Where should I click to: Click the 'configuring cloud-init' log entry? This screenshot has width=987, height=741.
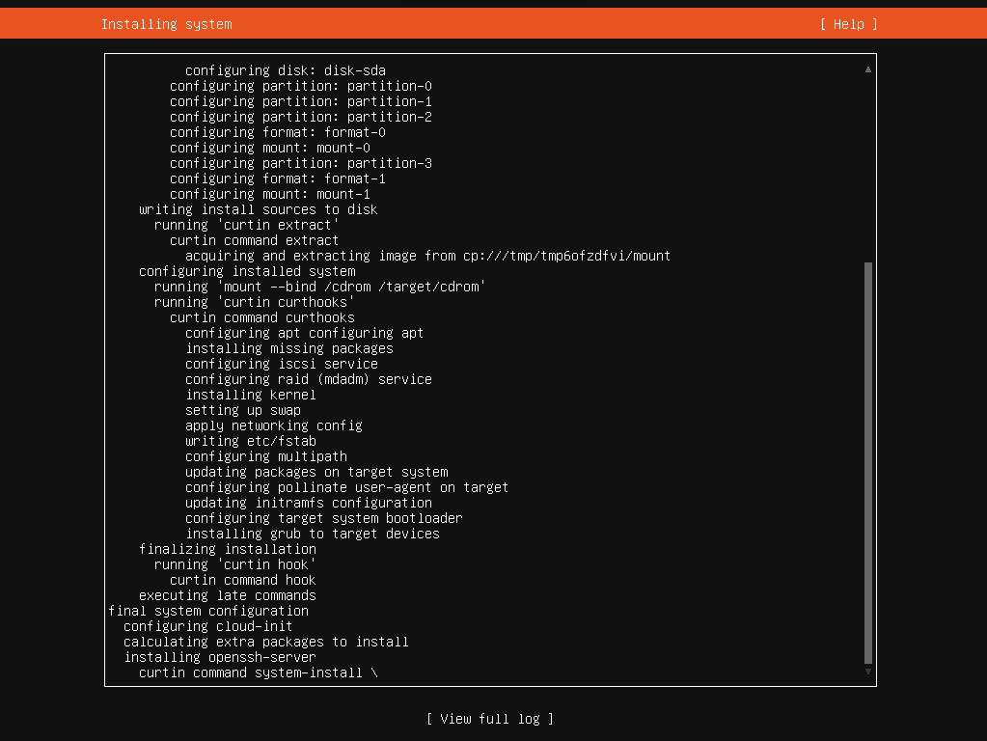pyautogui.click(x=208, y=626)
